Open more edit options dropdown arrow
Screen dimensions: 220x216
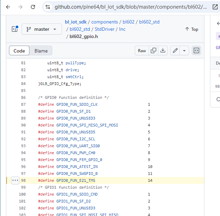click(x=184, y=50)
